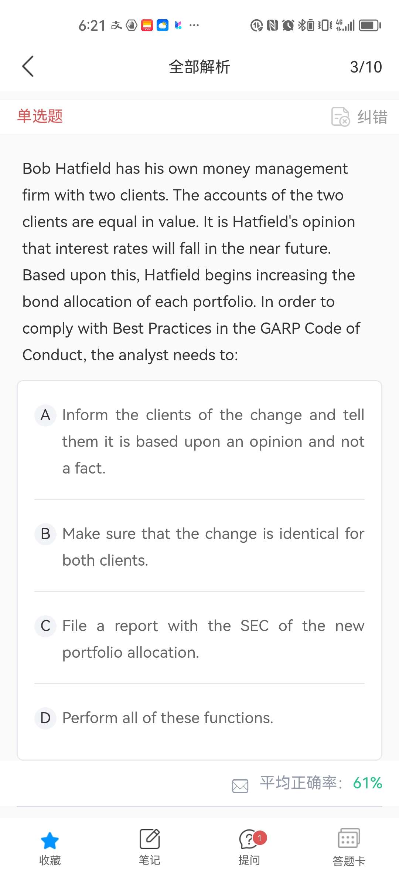
Task: Tap the blue star favorite (收藏) icon
Action: (50, 841)
